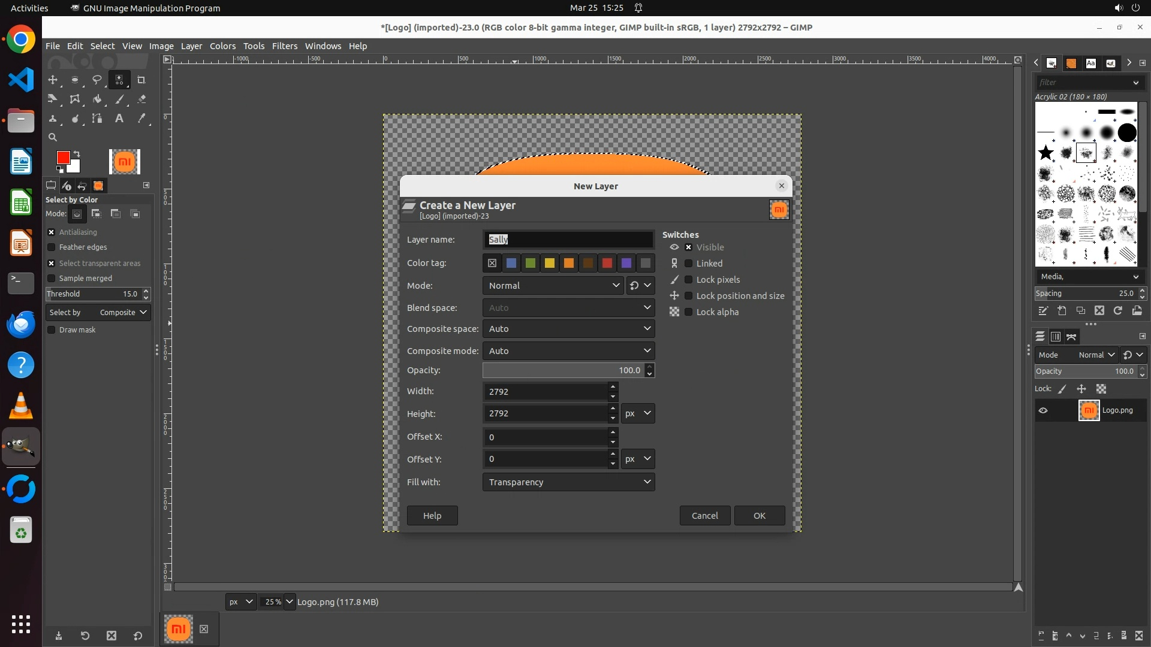Hide the Logo.png layer with eye icon
Image resolution: width=1151 pixels, height=647 pixels.
coord(1043,410)
